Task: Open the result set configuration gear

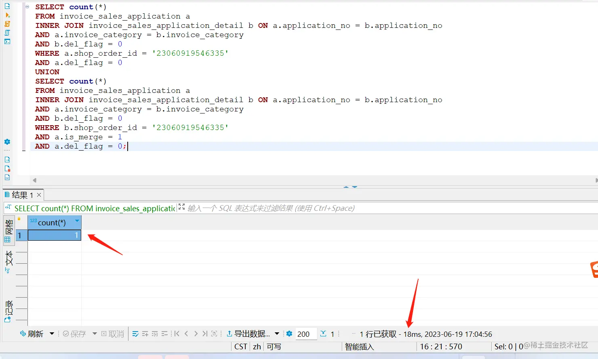Action: point(289,334)
